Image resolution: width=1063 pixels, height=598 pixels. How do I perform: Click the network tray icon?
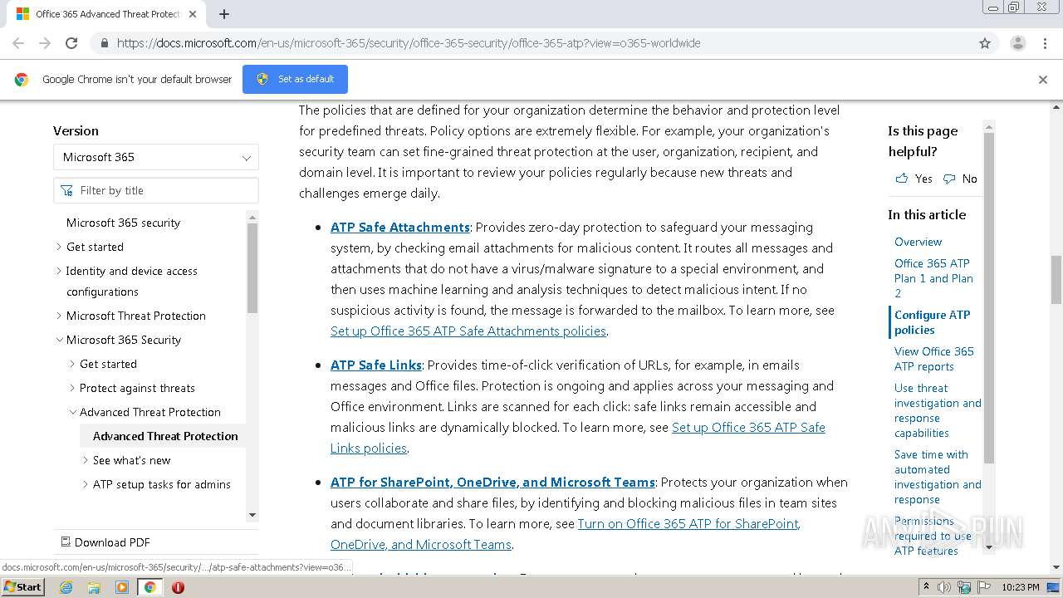(963, 587)
